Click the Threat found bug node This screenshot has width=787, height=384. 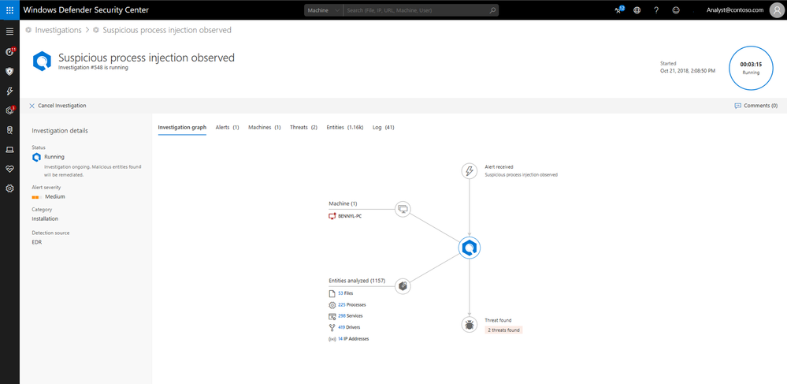click(x=470, y=325)
